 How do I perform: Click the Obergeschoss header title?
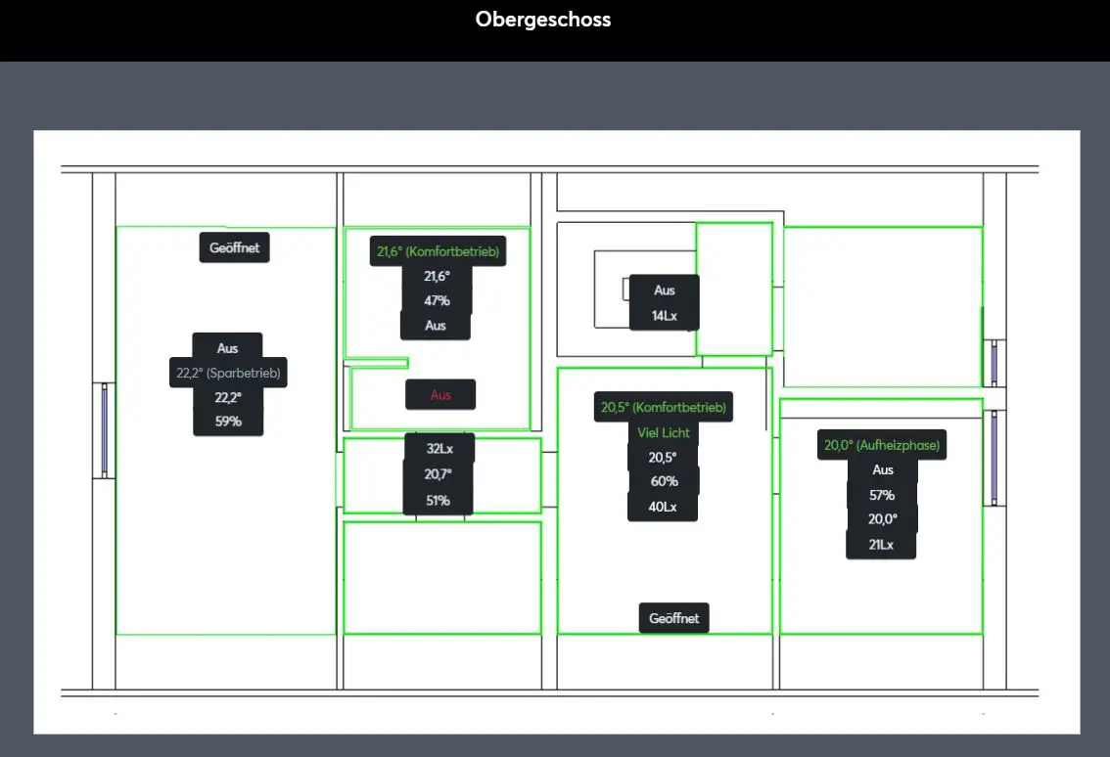[x=543, y=20]
